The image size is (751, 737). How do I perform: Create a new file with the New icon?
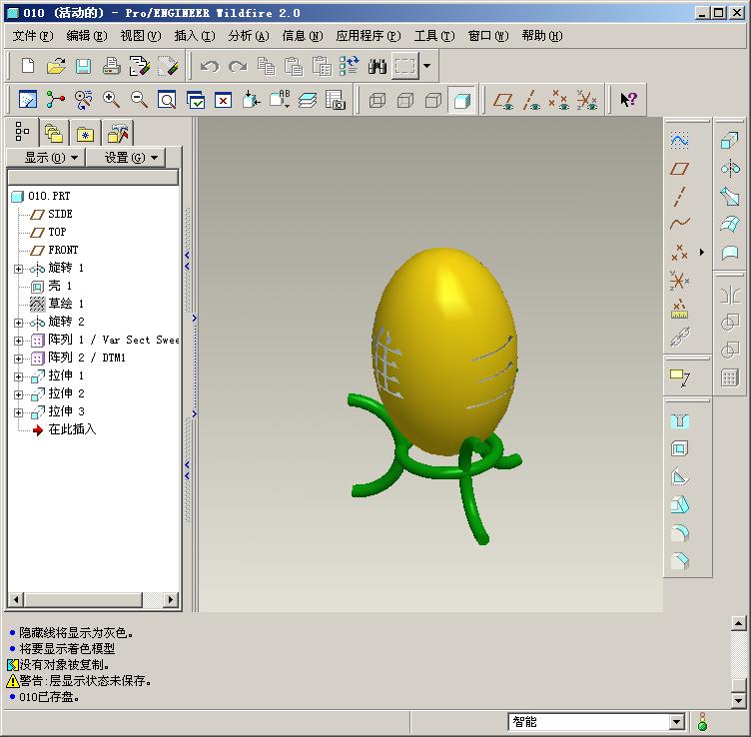[x=28, y=66]
